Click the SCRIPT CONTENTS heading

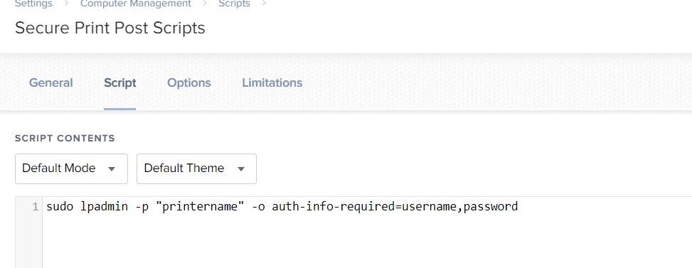[65, 139]
